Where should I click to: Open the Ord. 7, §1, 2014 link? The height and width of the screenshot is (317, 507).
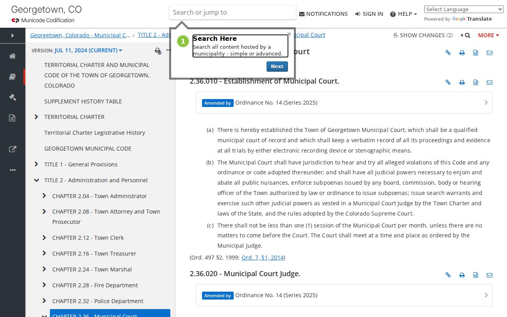[263, 258]
